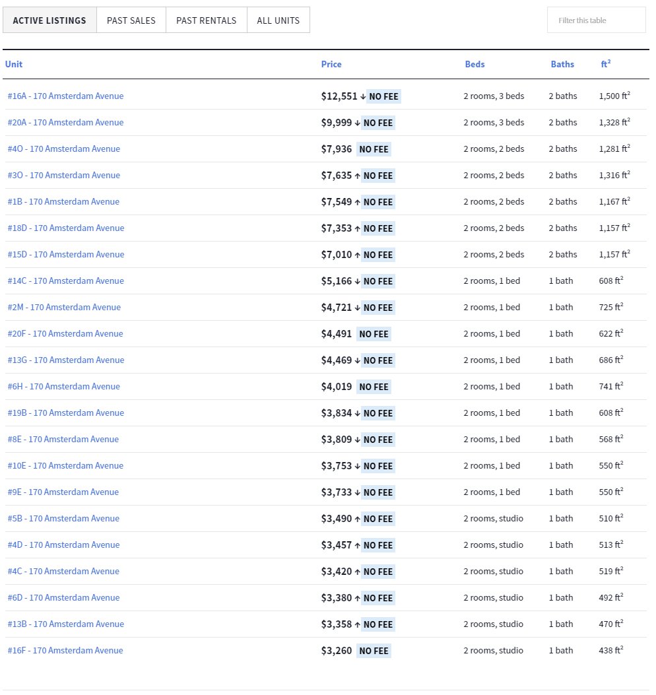Open listing #16A - 170 Amsterdam Avenue
Image resolution: width=656 pixels, height=695 pixels.
point(65,96)
